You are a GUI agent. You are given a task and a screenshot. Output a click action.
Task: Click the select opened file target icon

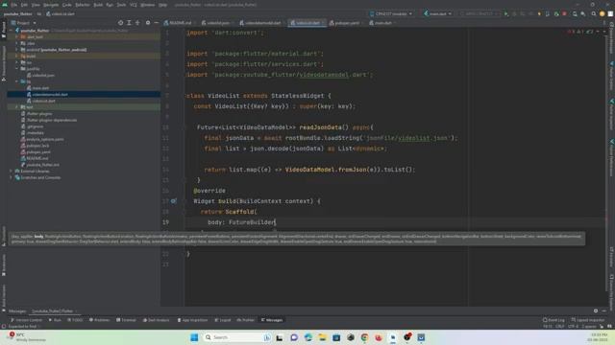[120, 23]
